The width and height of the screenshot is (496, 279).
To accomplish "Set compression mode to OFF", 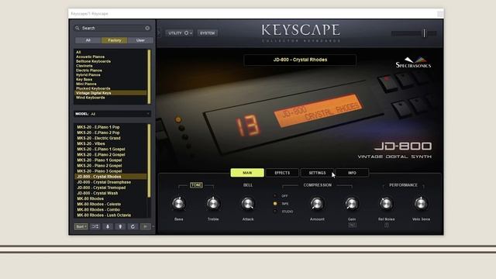I will (x=275, y=196).
